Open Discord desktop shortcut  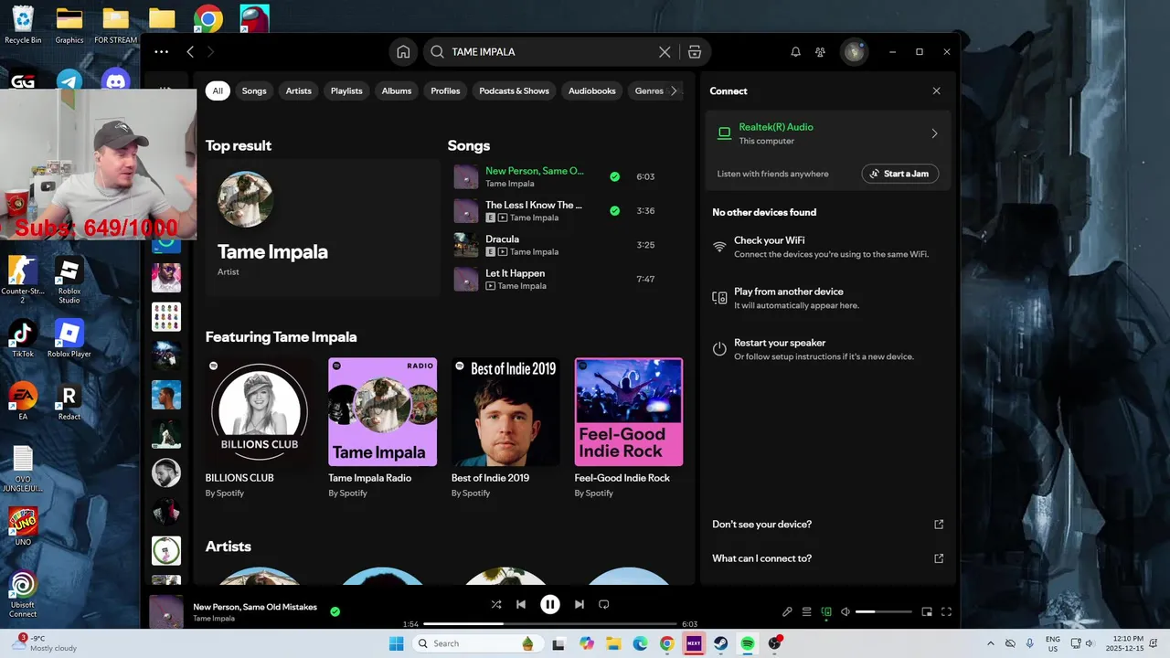coord(115,81)
